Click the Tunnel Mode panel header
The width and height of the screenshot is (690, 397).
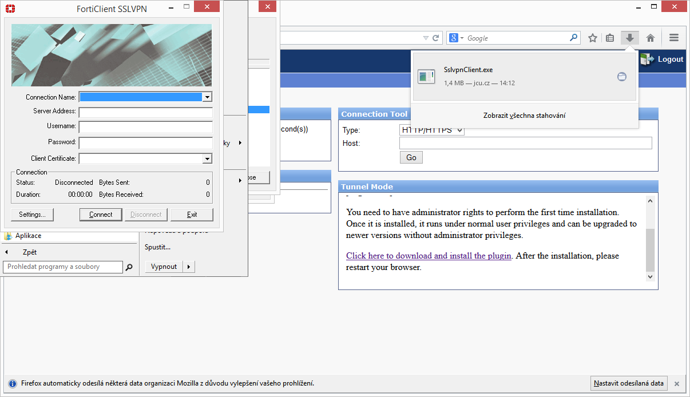click(498, 186)
